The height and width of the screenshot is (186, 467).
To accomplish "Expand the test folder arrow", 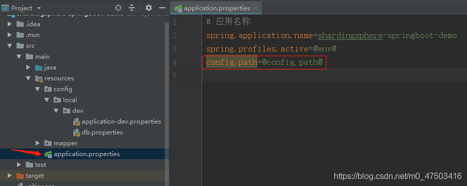I will [19, 164].
